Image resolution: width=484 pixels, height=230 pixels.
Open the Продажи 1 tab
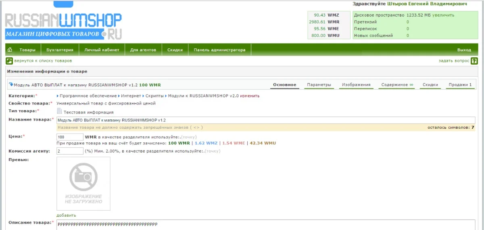pos(460,85)
